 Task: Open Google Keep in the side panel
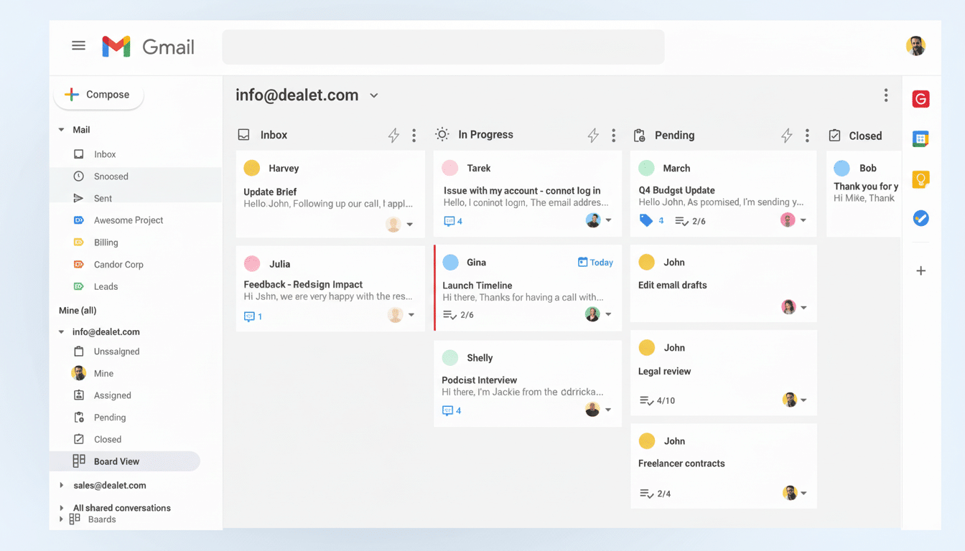920,178
